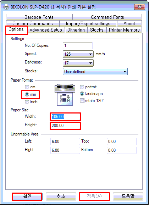This screenshot has width=149, height=205.
Task: Open the Dithering tab
Action: pyautogui.click(x=76, y=30)
